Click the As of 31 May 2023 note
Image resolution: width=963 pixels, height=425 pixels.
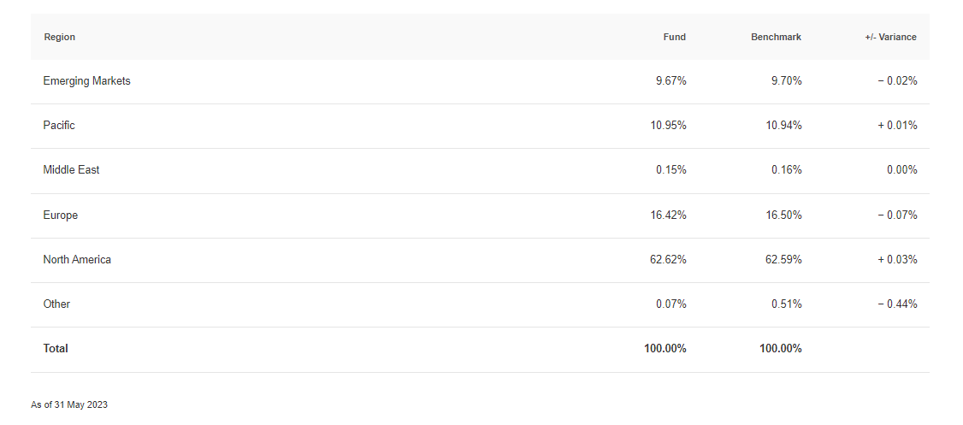68,404
